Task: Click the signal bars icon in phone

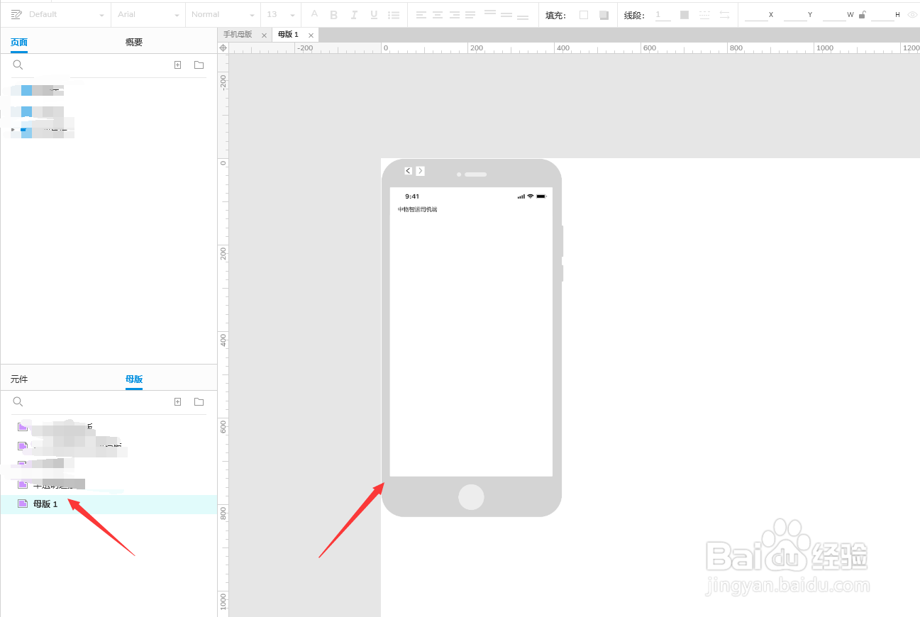Action: tap(521, 196)
